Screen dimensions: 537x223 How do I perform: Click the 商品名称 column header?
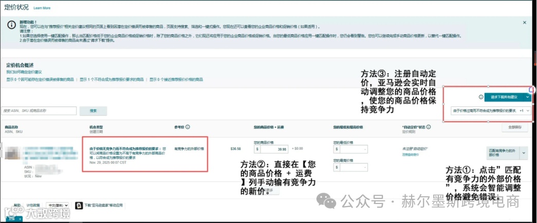tap(11, 127)
